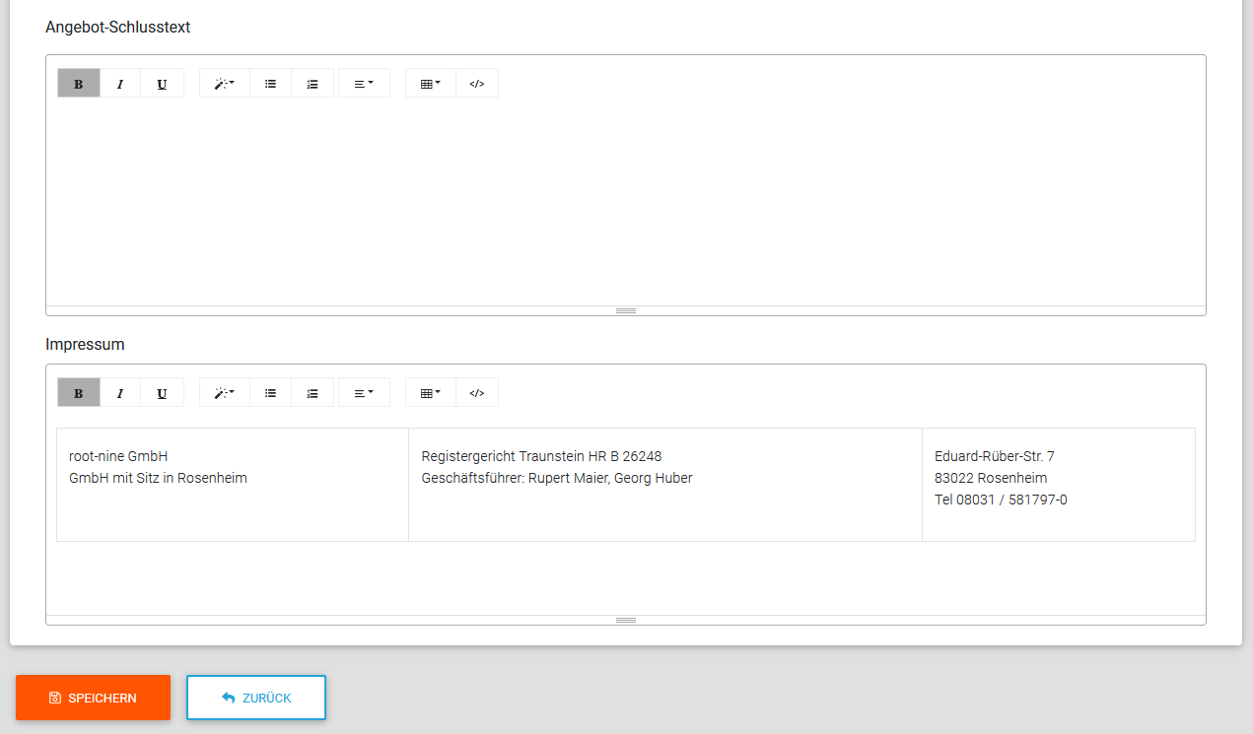The height and width of the screenshot is (734, 1253).
Task: Toggle underline in Angebot-Schlusstext editor
Action: pos(162,84)
